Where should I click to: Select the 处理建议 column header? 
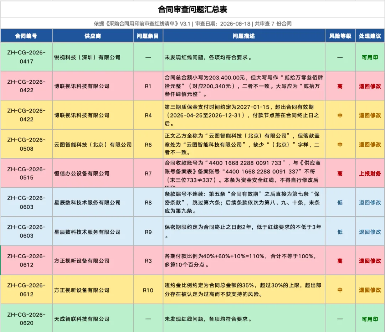click(x=370, y=36)
